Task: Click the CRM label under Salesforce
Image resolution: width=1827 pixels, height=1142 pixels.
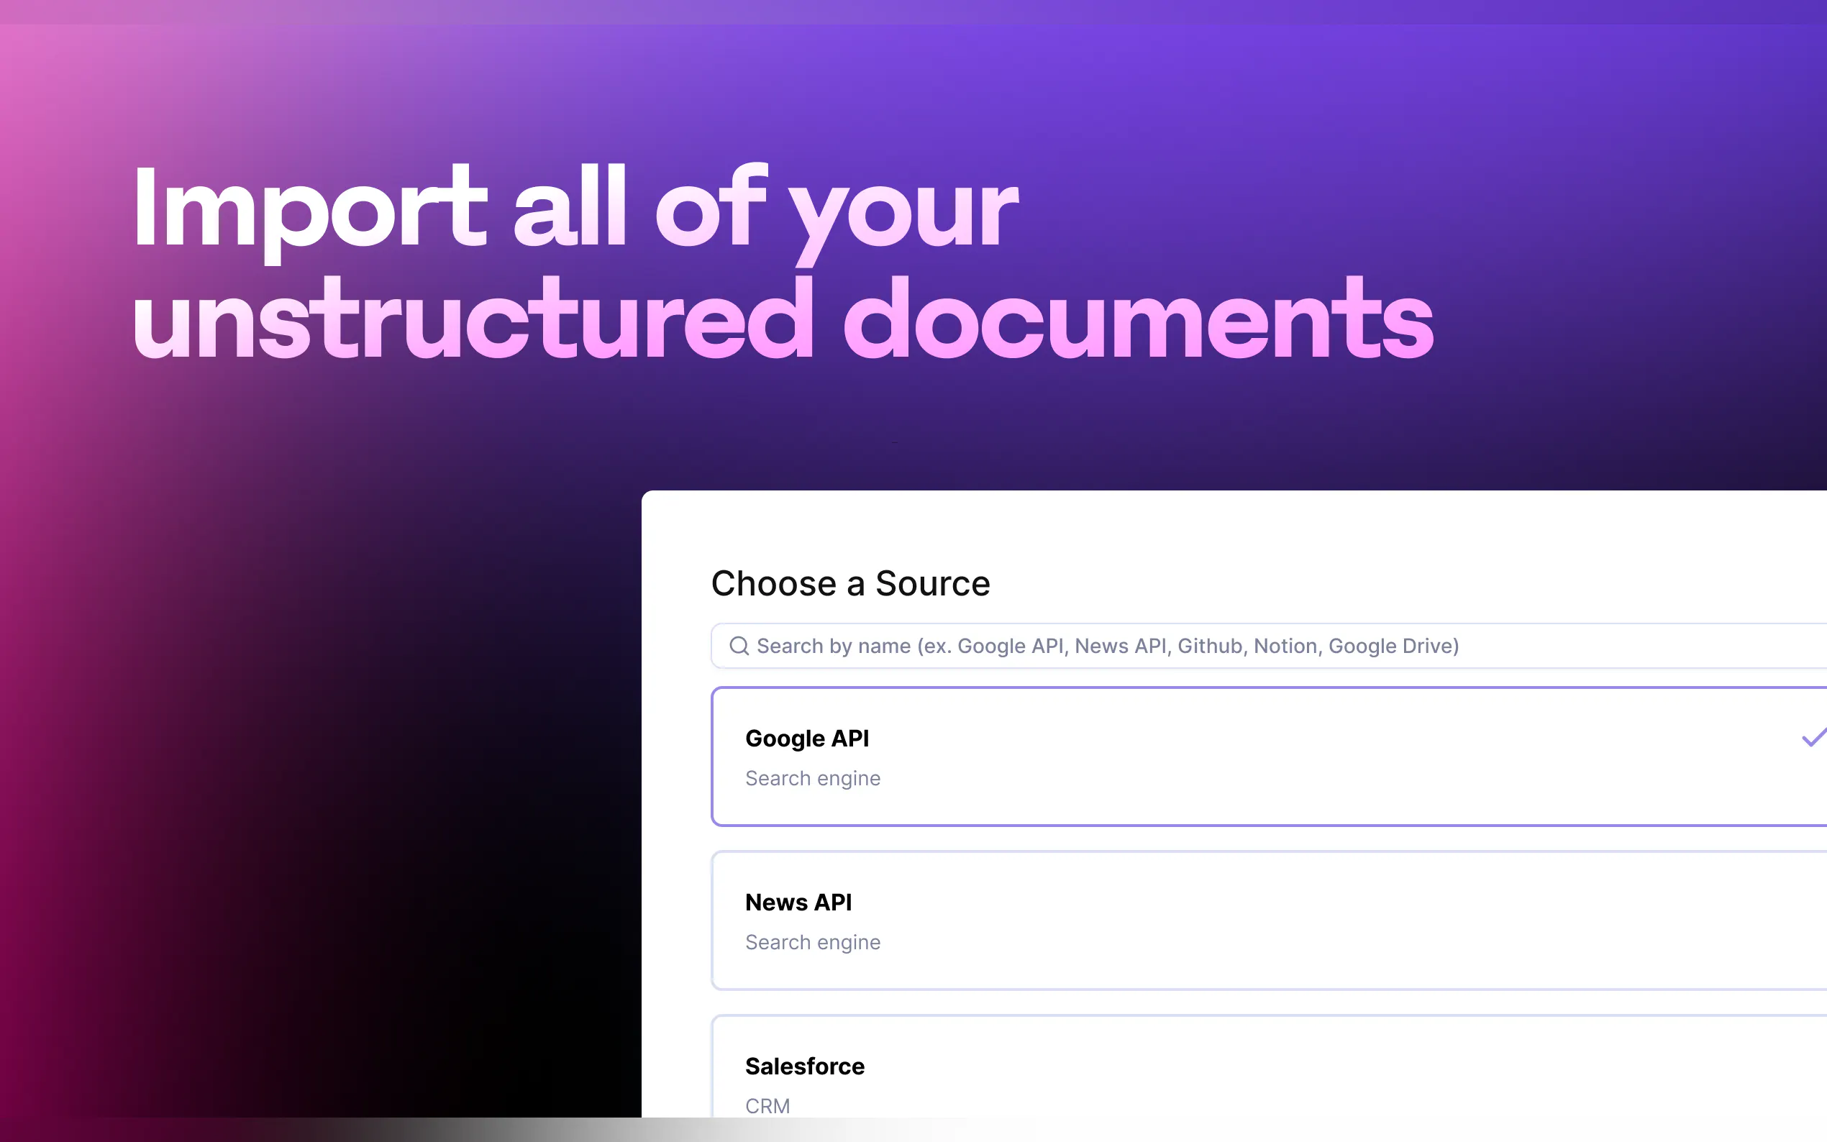Action: (767, 1106)
